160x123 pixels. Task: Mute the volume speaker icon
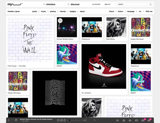pyautogui.click(x=85, y=120)
